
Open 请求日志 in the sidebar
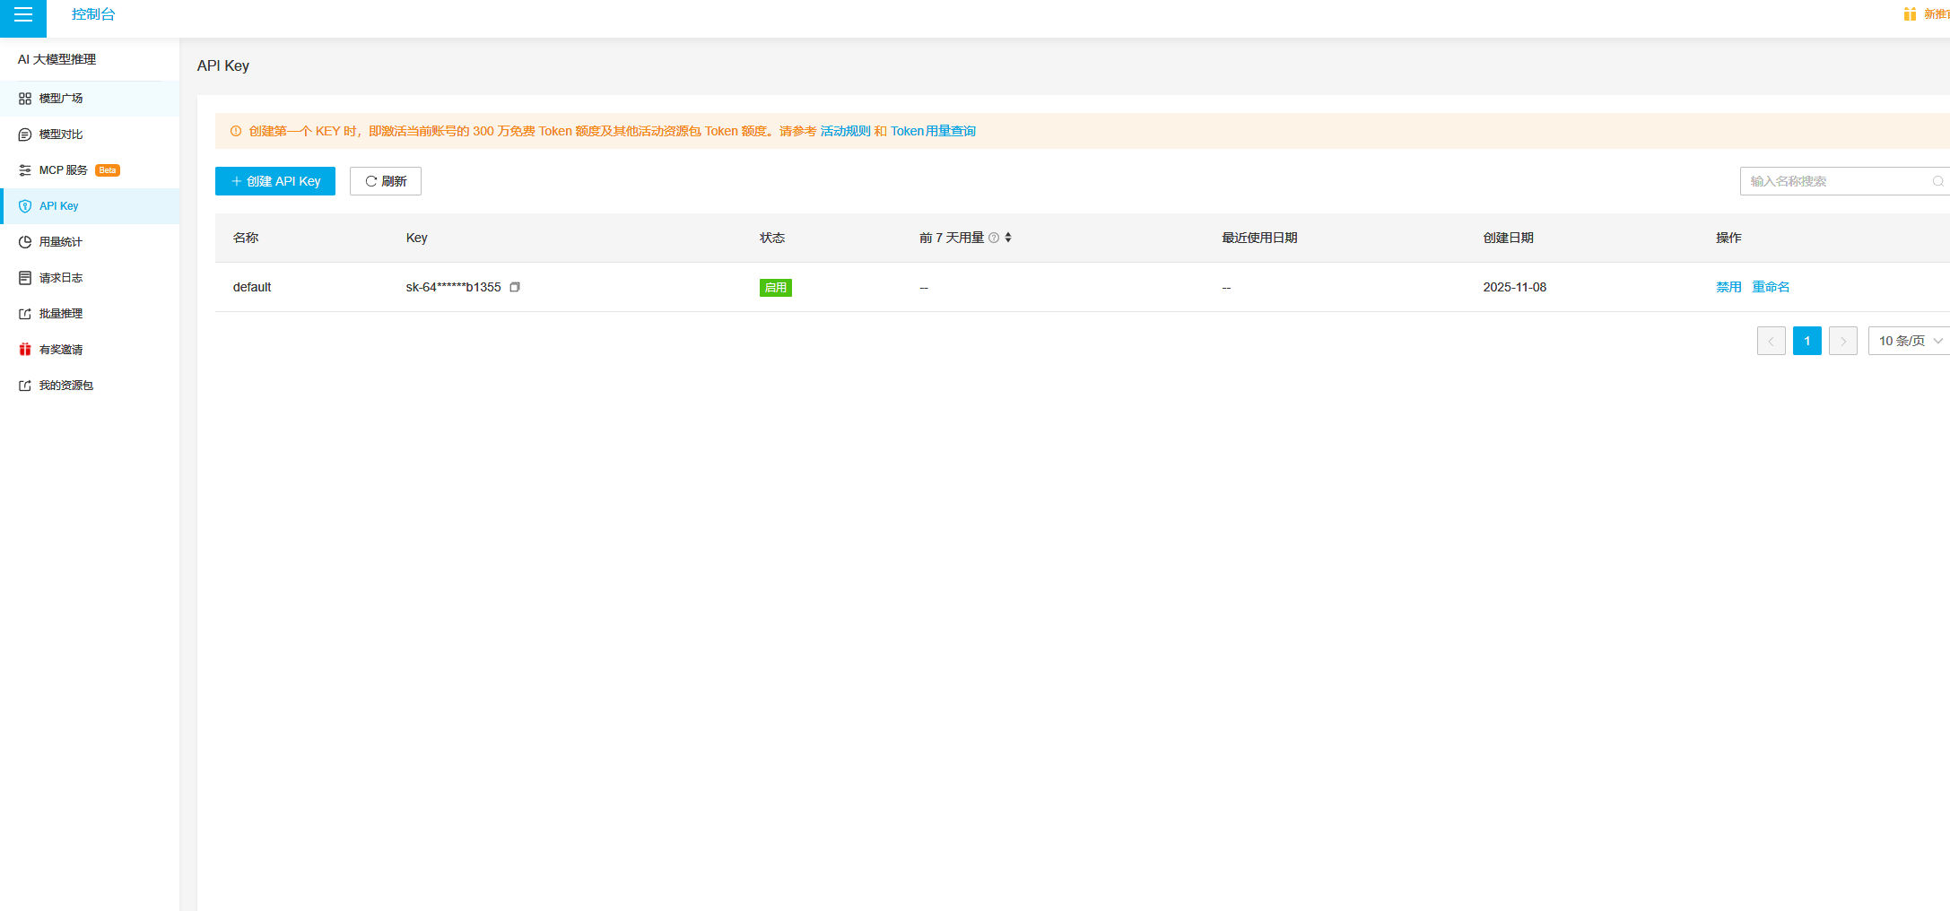coord(90,278)
